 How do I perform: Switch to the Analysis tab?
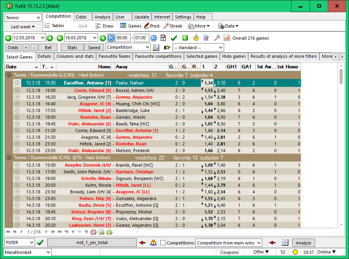[x=102, y=17]
